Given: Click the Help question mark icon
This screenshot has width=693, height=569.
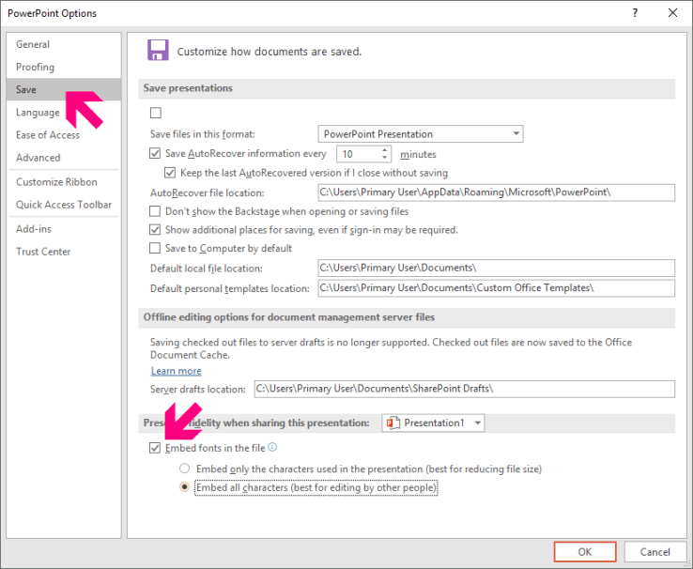Looking at the screenshot, I should click(636, 13).
